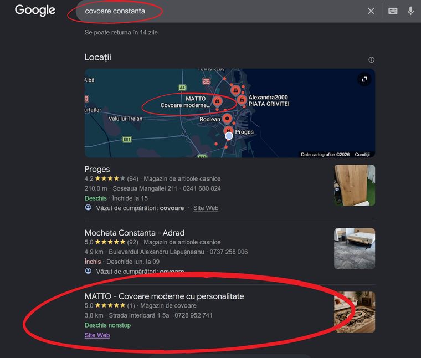Start voice search with microphone icon

pos(410,11)
